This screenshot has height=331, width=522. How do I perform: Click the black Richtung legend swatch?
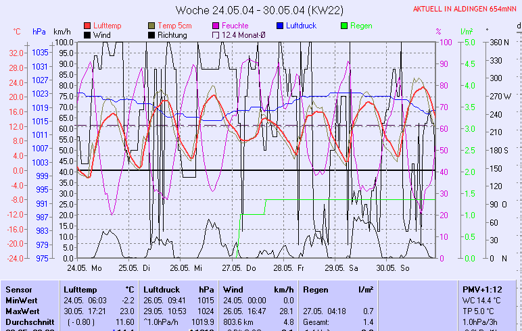pyautogui.click(x=151, y=34)
